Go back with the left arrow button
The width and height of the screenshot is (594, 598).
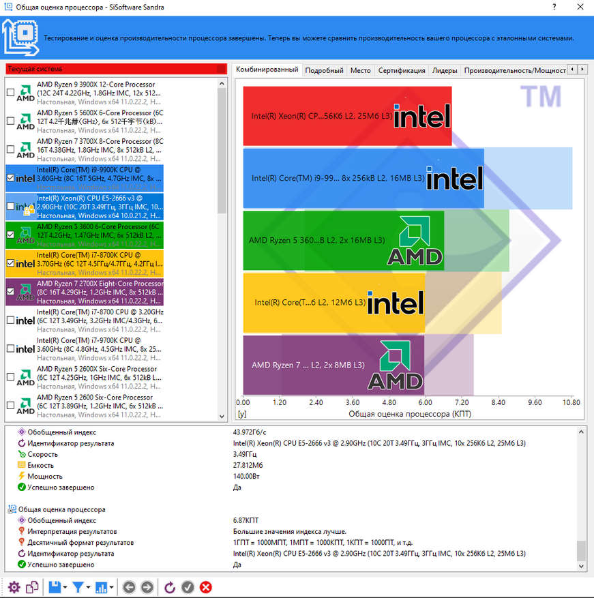point(129,587)
